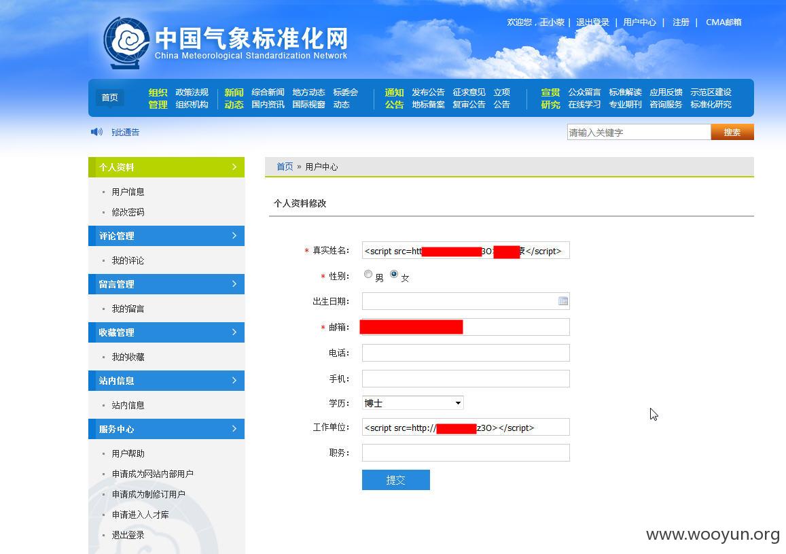Open 国内资讯 navigation item
786x554 pixels.
(x=268, y=104)
